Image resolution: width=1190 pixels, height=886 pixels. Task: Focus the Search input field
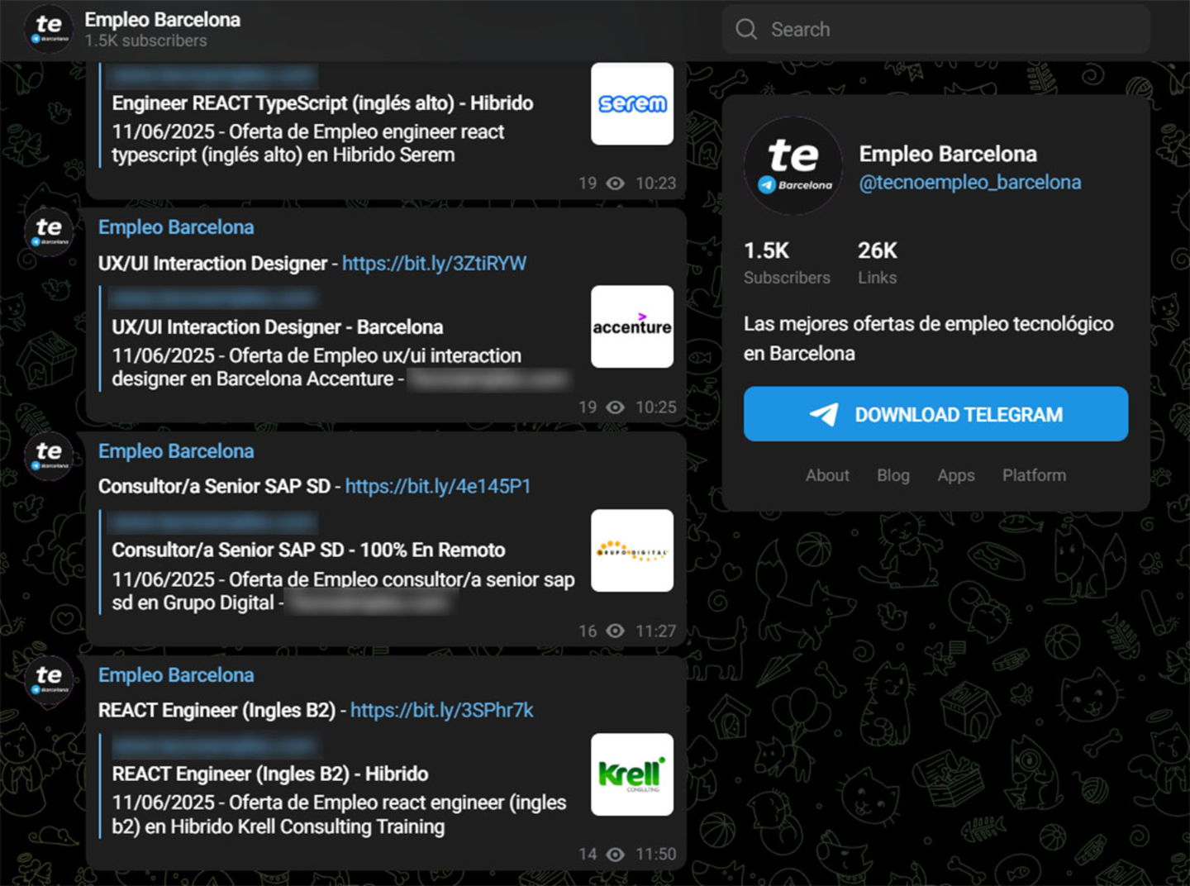[935, 30]
